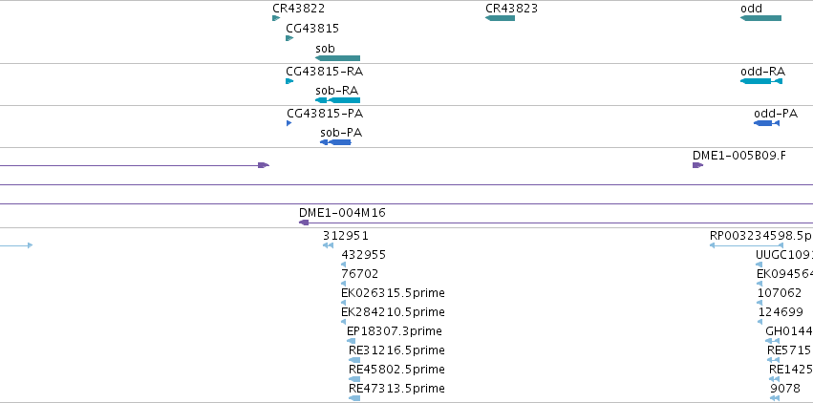Select the RE31216.5prime EST label
813x403 pixels.
[x=396, y=350]
